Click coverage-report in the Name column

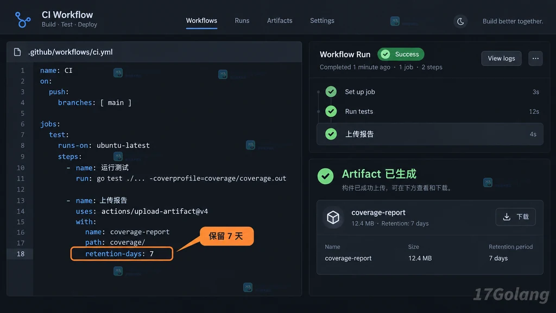click(348, 258)
